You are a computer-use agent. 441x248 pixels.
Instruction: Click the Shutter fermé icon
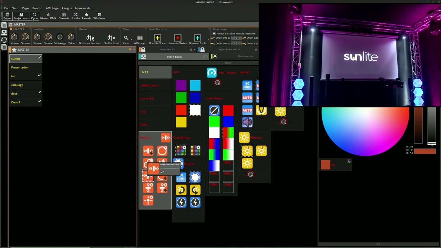(111, 38)
